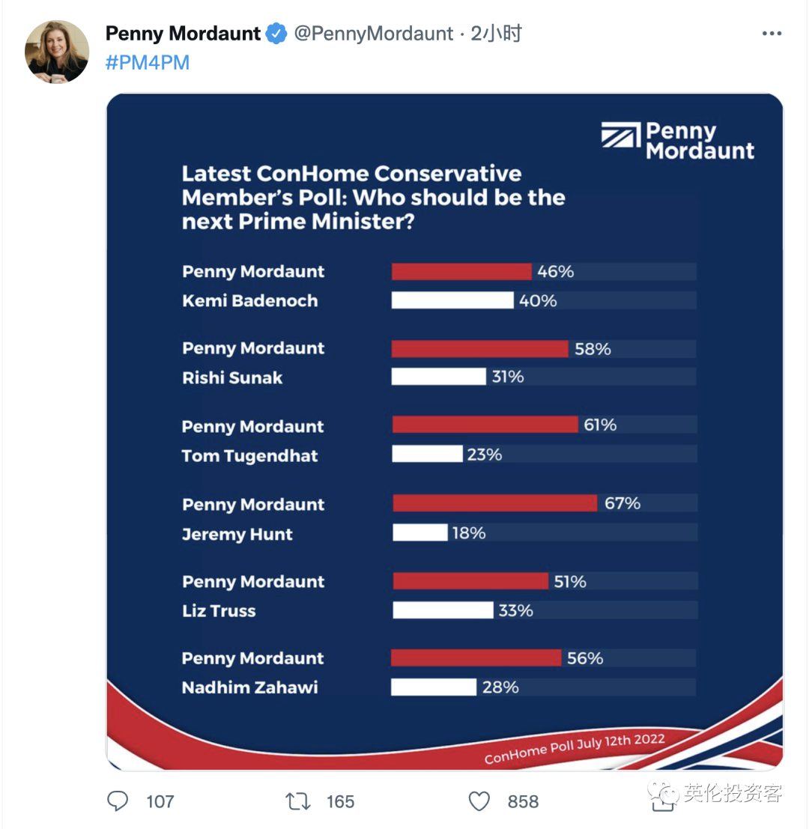Viewport: 809px width, 829px height.
Task: Open the #PM4PM hashtag link
Action: point(147,62)
